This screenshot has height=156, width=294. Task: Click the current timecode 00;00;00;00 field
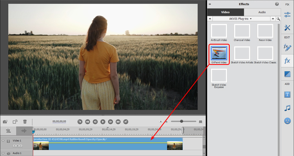tap(59, 122)
